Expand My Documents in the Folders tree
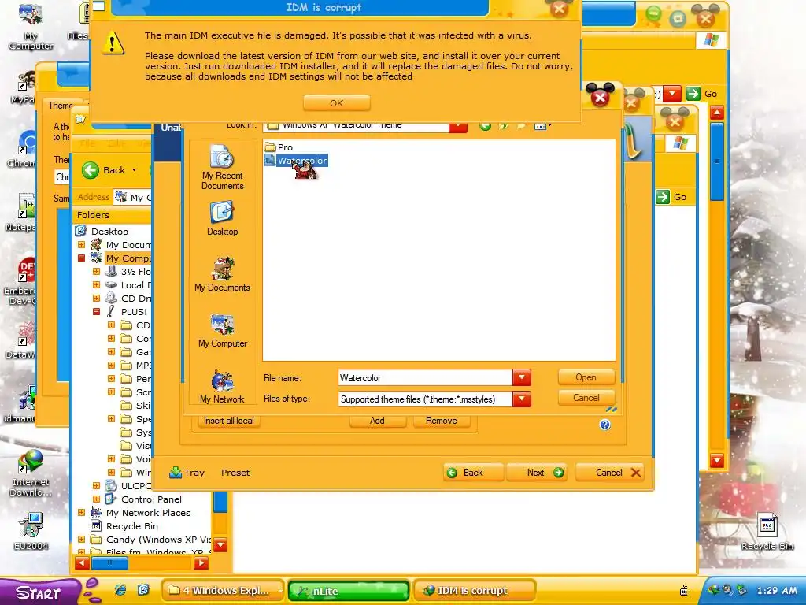The height and width of the screenshot is (605, 806). pyautogui.click(x=81, y=244)
